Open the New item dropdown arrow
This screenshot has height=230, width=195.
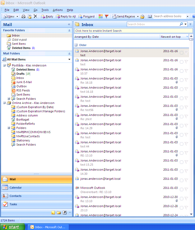coord(17,16)
